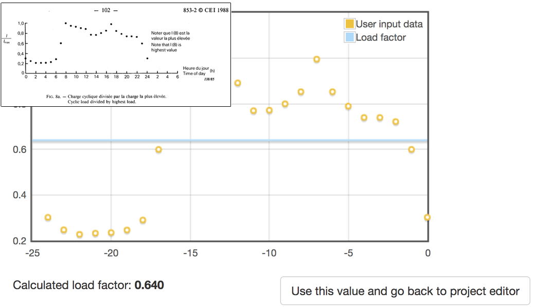
Task: Select the data point at hour -18
Action: [x=143, y=220]
